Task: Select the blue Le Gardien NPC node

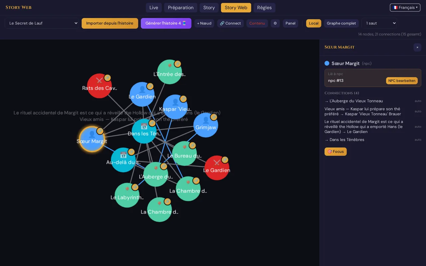Action: [x=142, y=94]
